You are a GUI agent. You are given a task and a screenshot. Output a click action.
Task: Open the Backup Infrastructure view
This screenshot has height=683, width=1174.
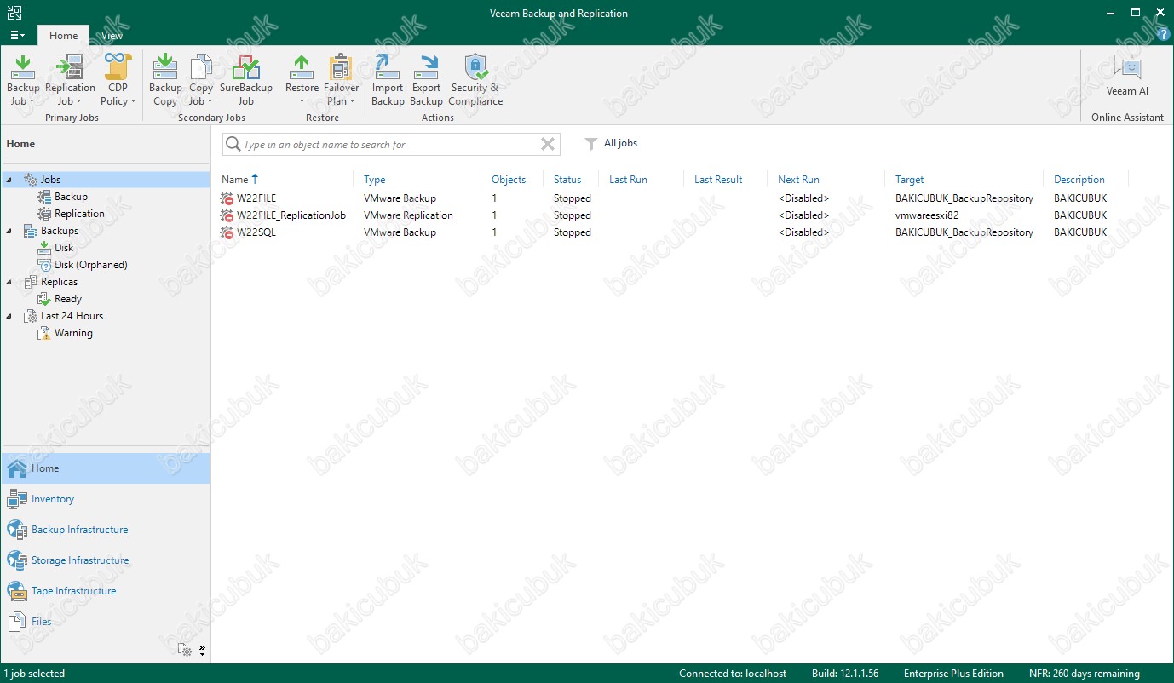79,530
